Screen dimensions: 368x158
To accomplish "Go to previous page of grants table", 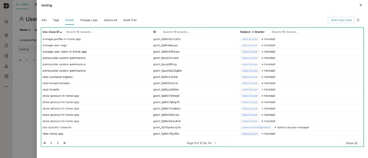I will tap(51, 143).
